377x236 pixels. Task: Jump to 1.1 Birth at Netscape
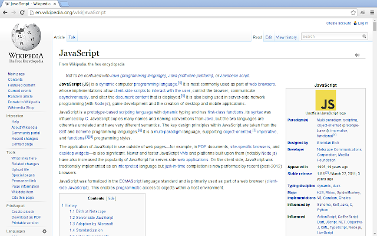pyautogui.click(x=88, y=211)
